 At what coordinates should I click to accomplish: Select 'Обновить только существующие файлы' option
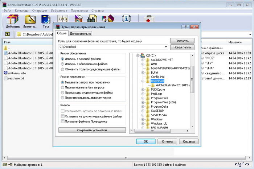62,69
